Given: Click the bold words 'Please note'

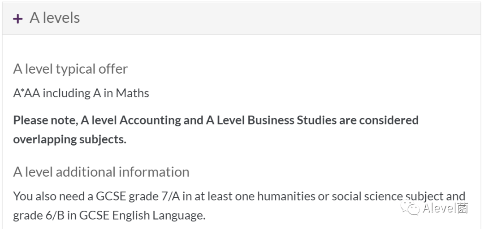Looking at the screenshot, I should click(x=46, y=120).
